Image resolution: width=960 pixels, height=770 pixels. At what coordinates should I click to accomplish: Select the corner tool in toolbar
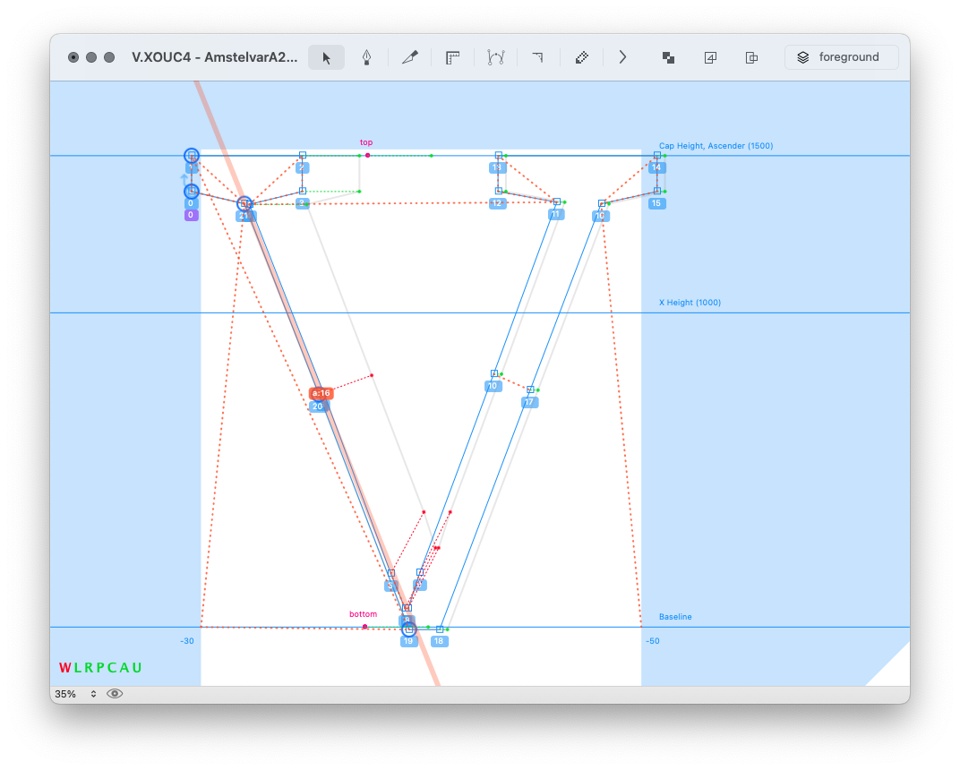[x=538, y=57]
